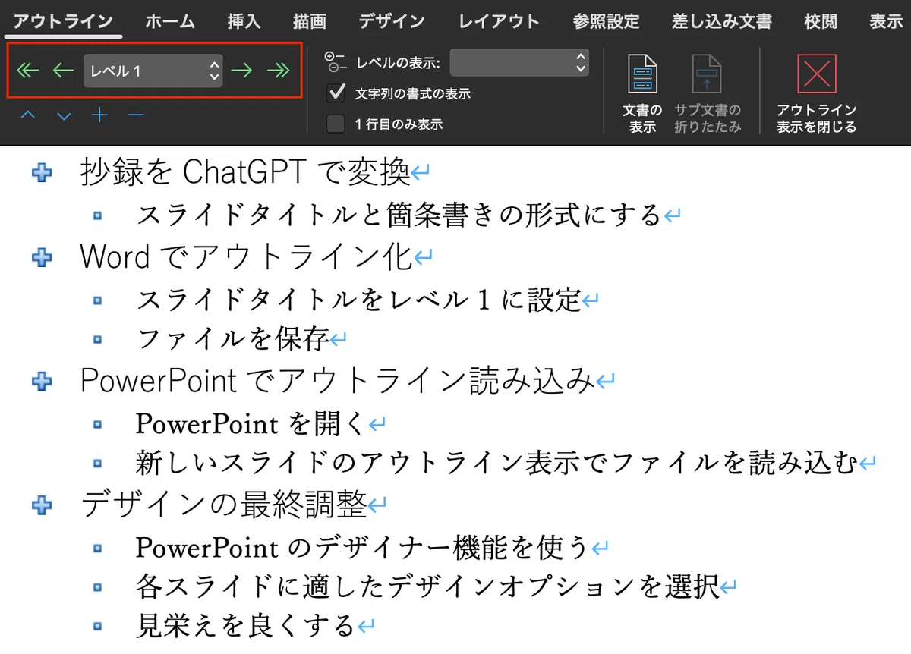Click text スライドタイトルと箇条書きの形式にする

click(399, 215)
